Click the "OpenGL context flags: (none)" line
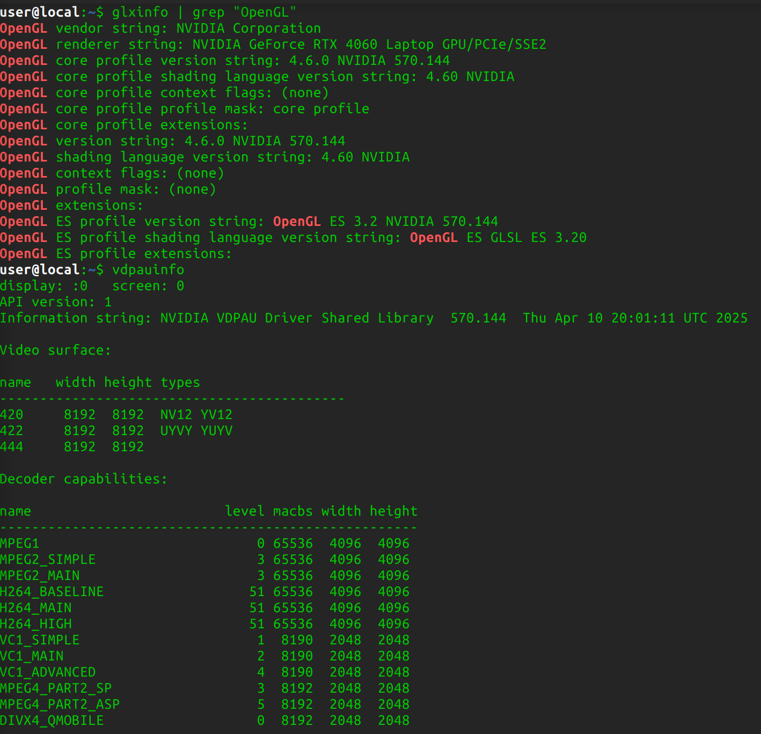The image size is (761, 734). pyautogui.click(x=112, y=173)
